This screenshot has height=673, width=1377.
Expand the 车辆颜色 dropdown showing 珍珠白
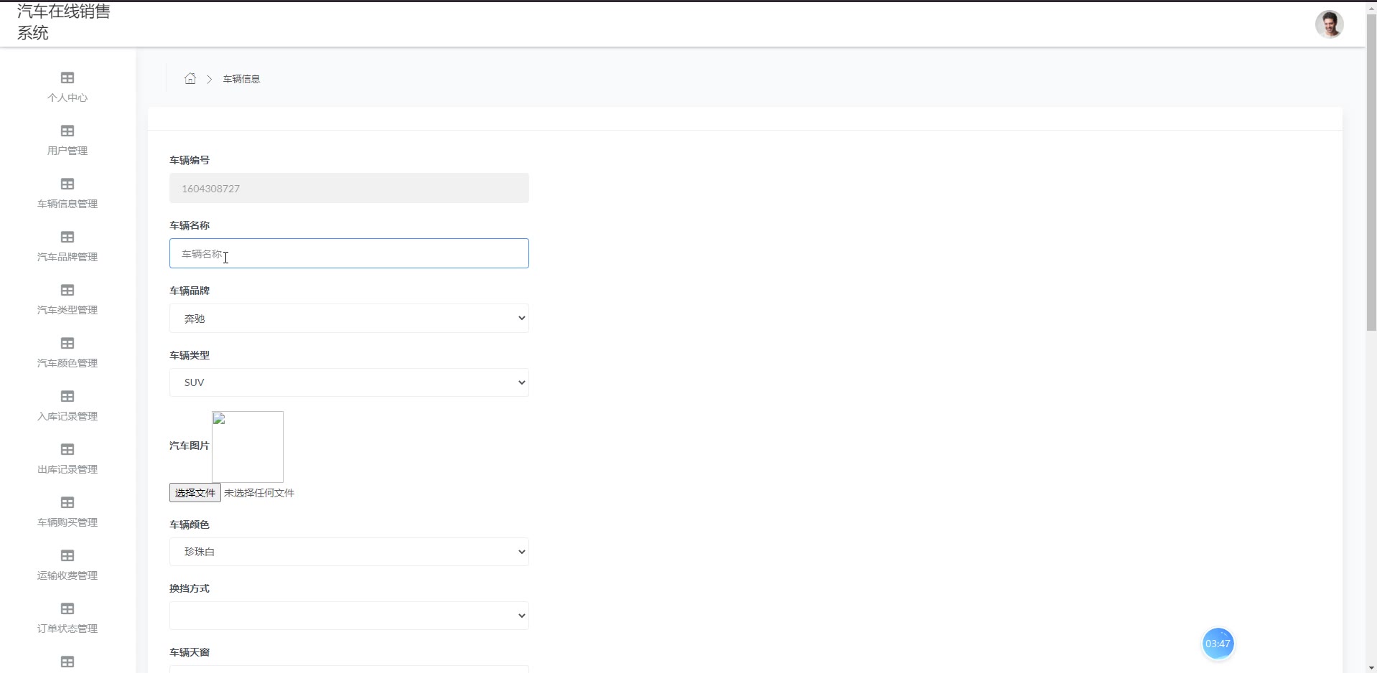click(x=349, y=552)
